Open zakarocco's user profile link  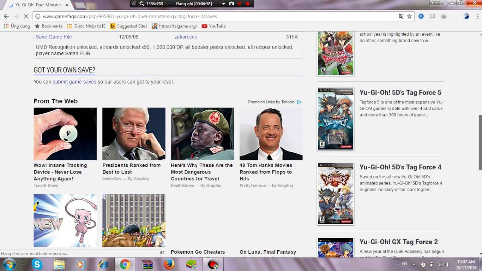point(186,37)
